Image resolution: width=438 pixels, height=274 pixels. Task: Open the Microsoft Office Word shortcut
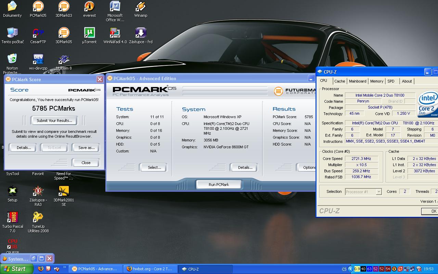(x=115, y=11)
